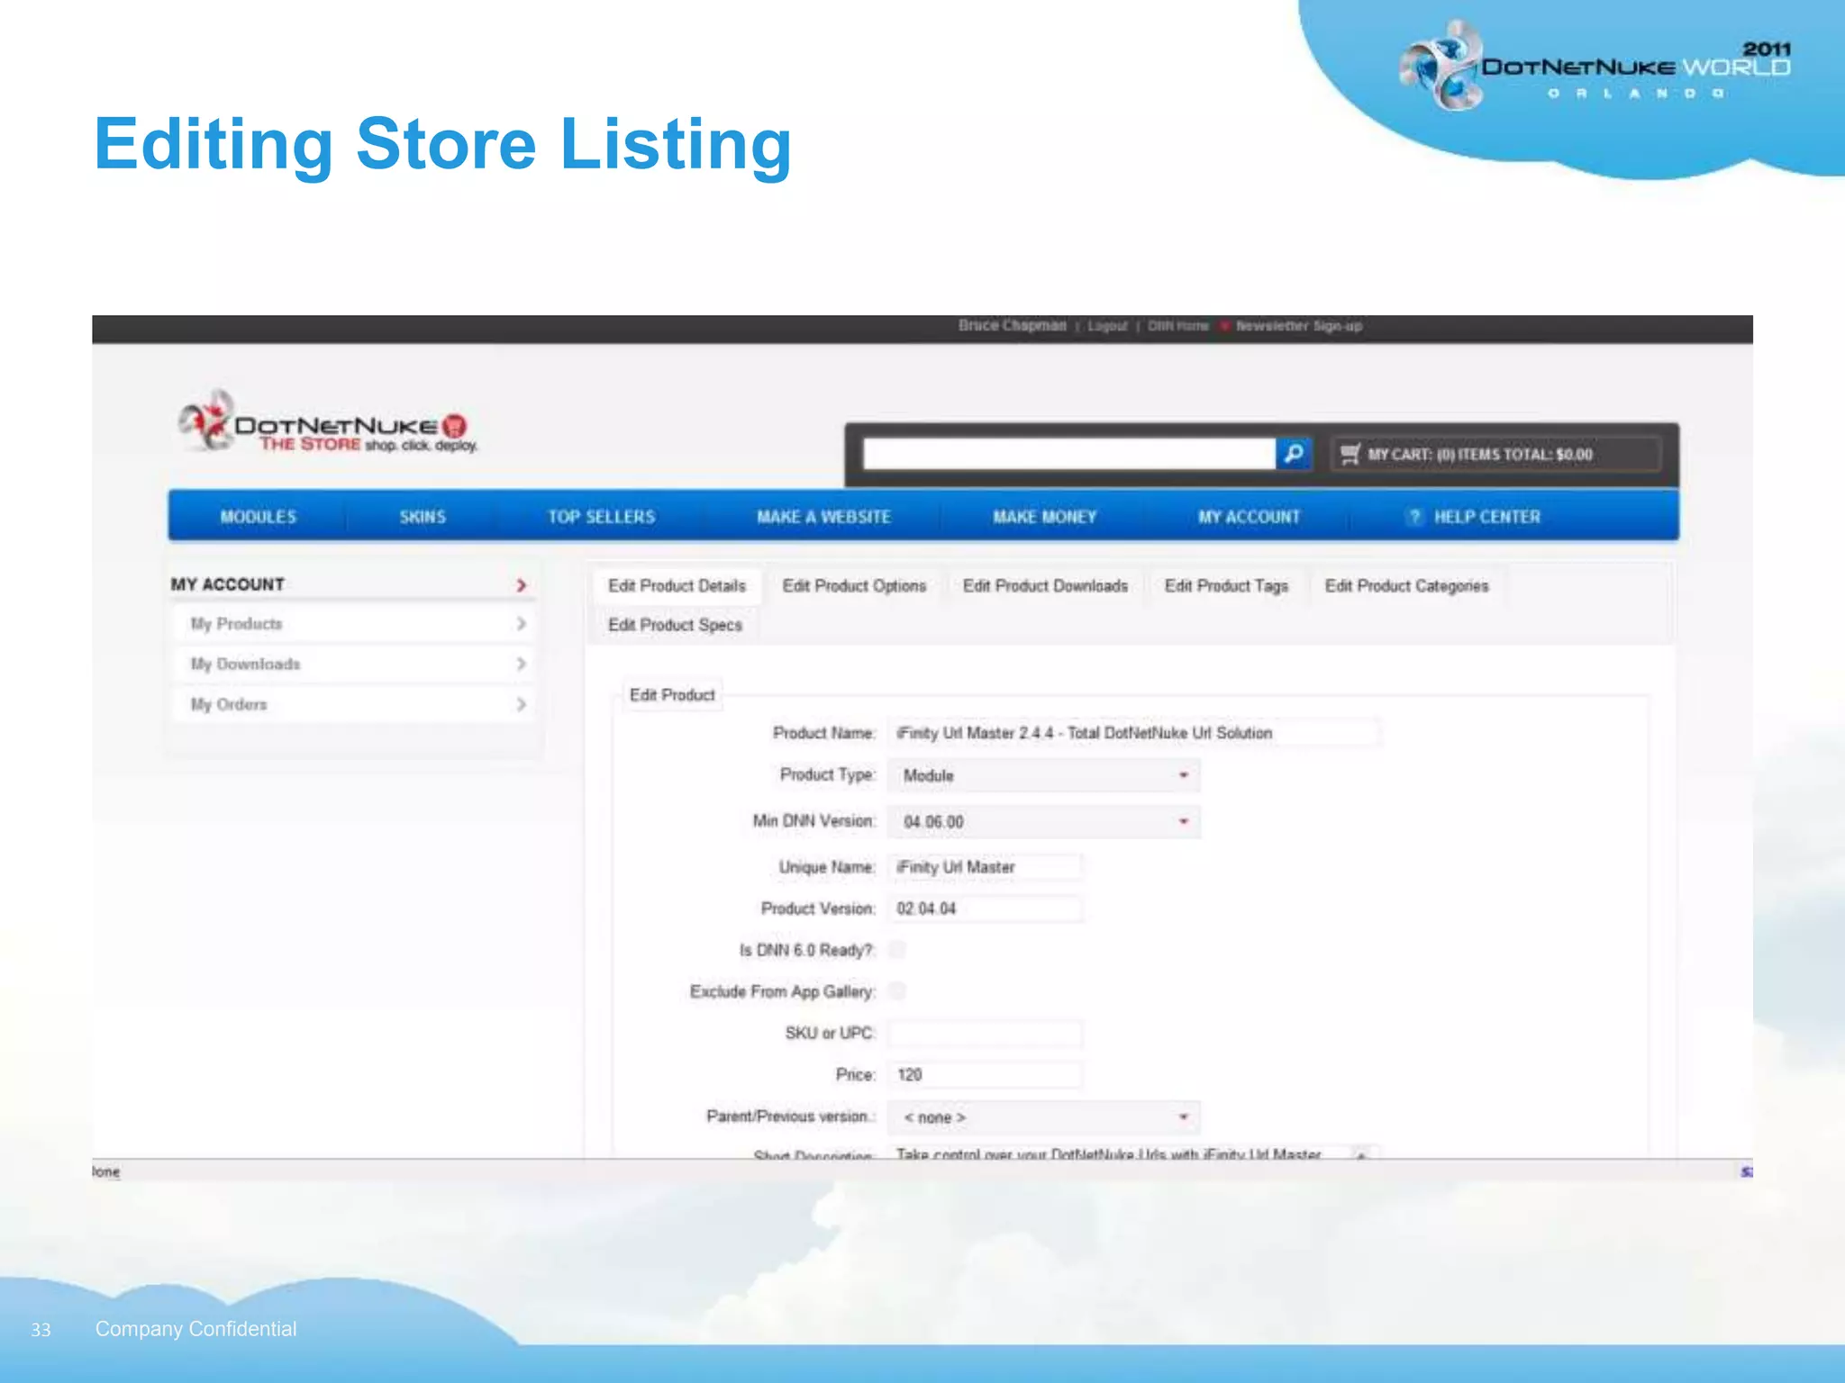Click the DotNetNuke World 2011 logo
Screen dimensions: 1845x1383
click(x=1595, y=68)
